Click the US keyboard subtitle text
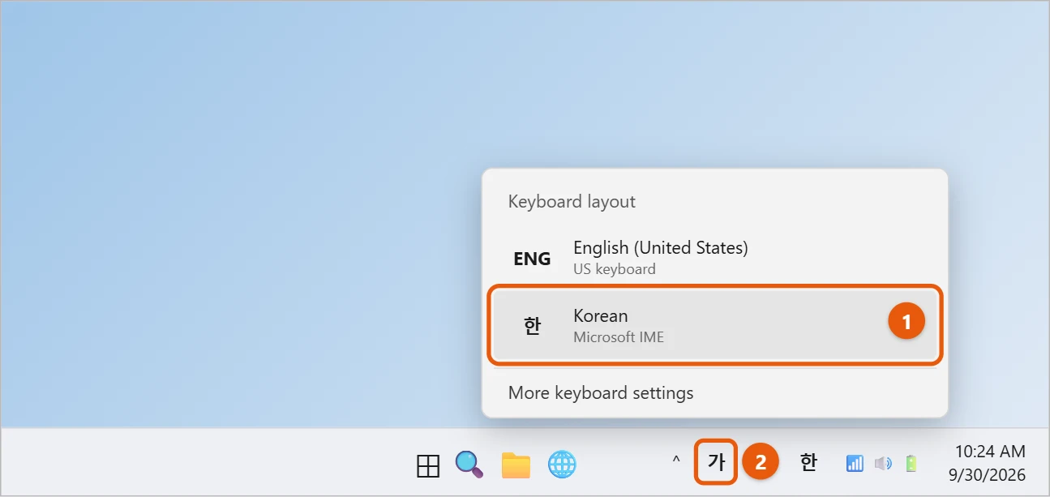1050x497 pixels. coord(615,269)
